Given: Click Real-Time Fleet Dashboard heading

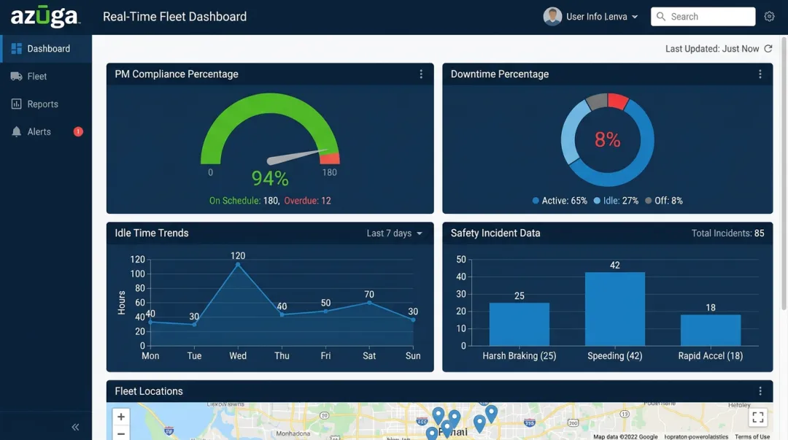Looking at the screenshot, I should pos(174,17).
